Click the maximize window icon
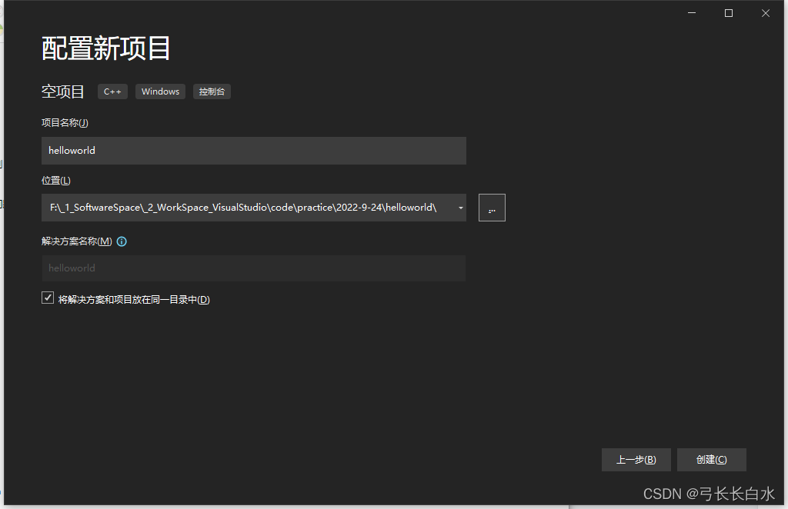788x509 pixels. pos(728,12)
